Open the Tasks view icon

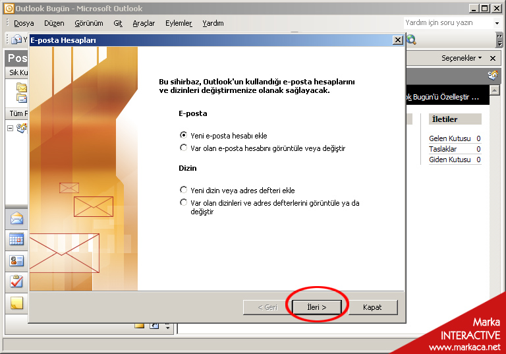coord(16,281)
